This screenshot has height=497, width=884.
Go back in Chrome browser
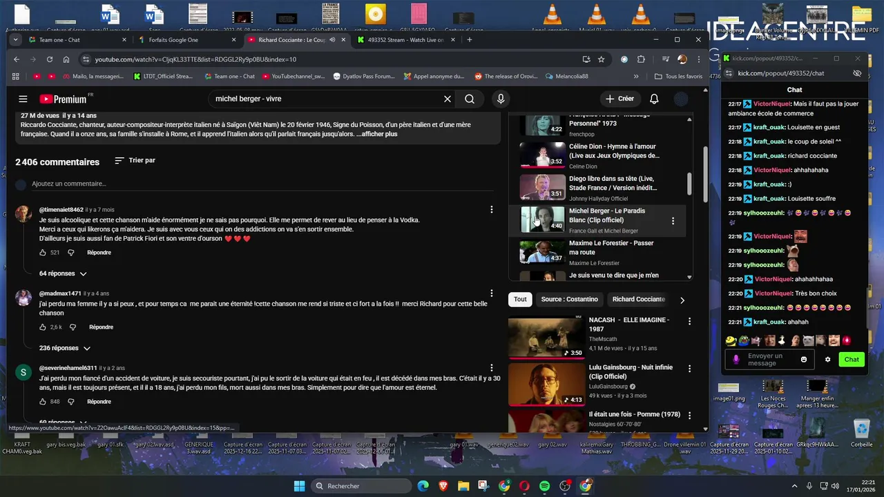click(x=15, y=59)
